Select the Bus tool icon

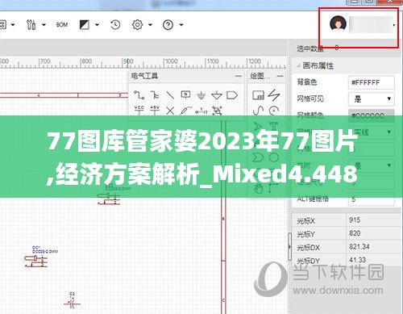155,95
